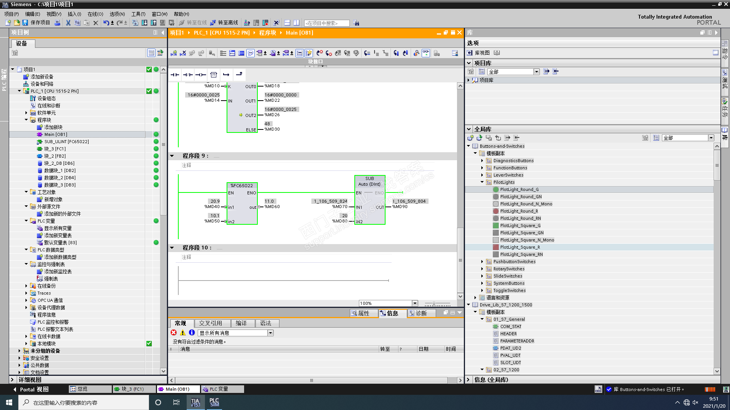Insert an empty box instruction
This screenshot has width=730, height=410.
(214, 75)
